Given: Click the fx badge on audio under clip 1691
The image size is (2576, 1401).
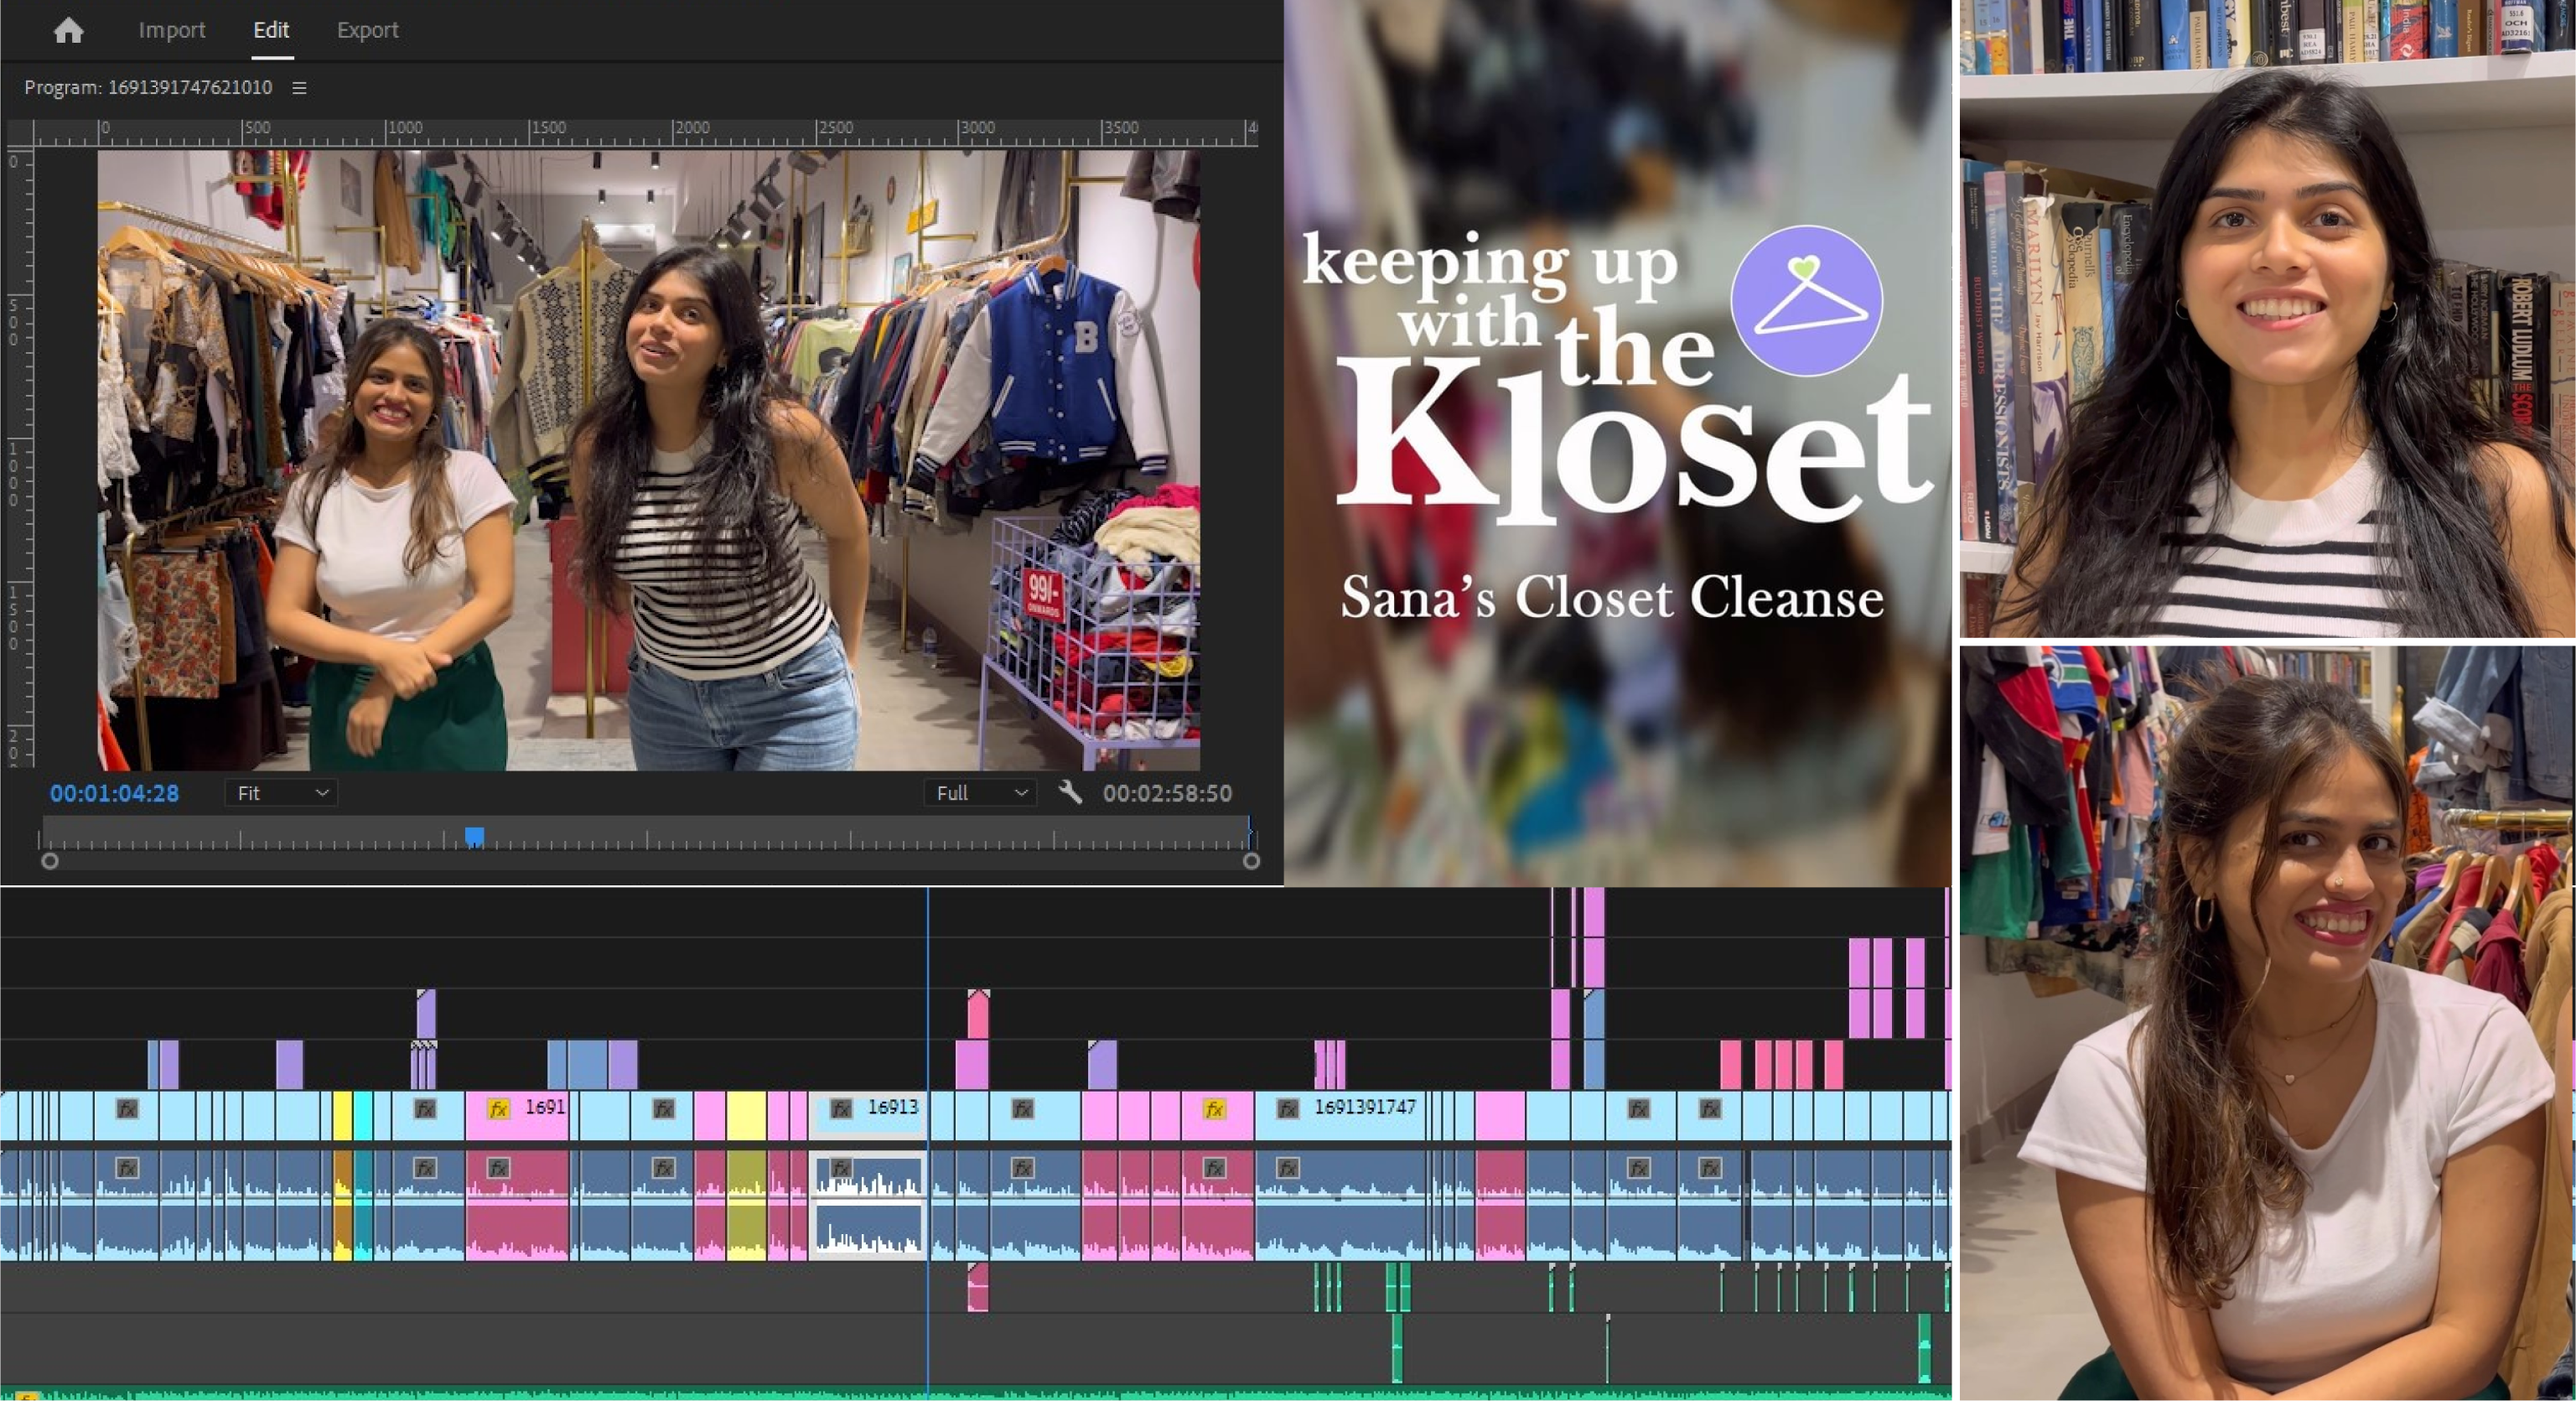Looking at the screenshot, I should coord(498,1168).
